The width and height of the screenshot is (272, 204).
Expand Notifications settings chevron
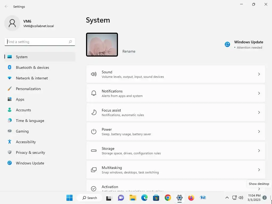click(259, 93)
